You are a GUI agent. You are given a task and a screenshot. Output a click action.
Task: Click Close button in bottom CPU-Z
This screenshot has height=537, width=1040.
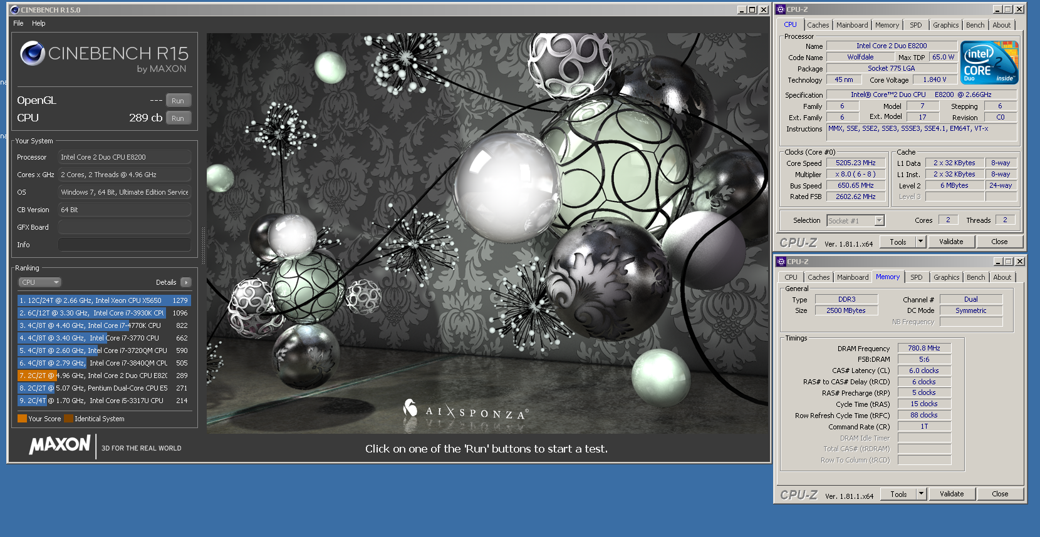click(x=1000, y=494)
